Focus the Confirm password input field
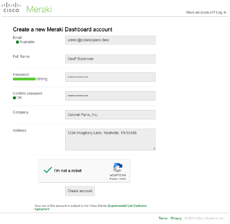This screenshot has height=224, width=230. click(x=110, y=96)
